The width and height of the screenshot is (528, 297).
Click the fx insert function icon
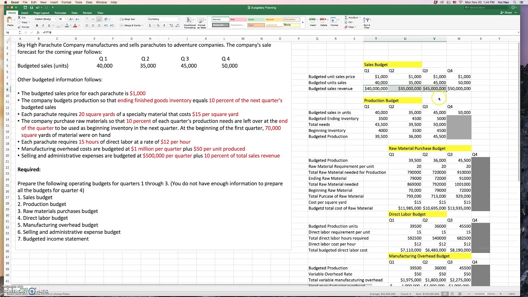point(38,33)
